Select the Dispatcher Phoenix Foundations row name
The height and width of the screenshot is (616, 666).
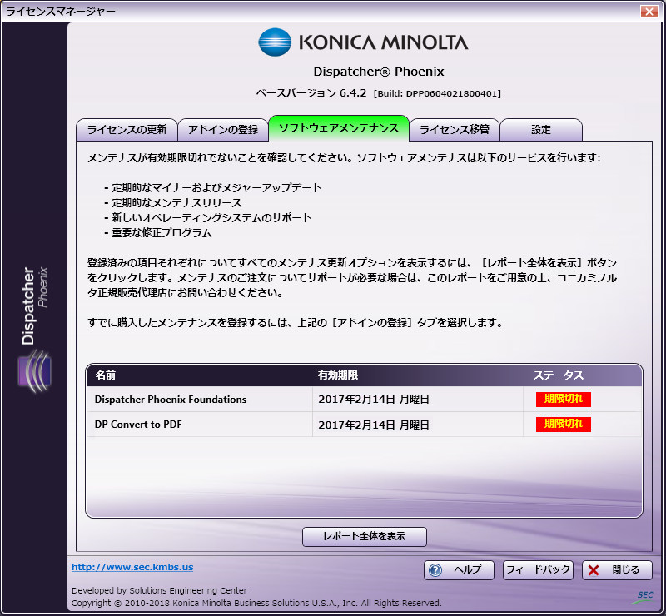[x=171, y=400]
